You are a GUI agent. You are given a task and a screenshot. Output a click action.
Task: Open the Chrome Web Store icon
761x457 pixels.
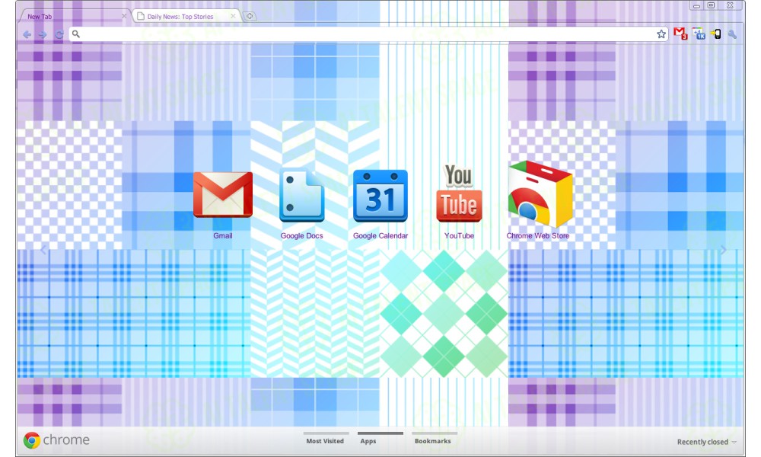tap(540, 193)
